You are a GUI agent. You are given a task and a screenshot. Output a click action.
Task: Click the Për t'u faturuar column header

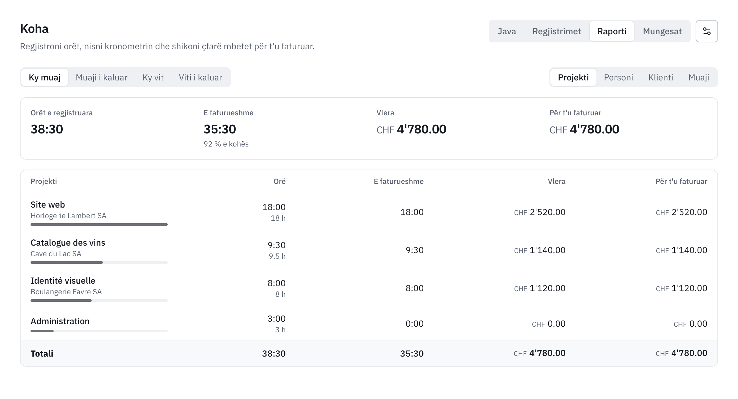681,181
